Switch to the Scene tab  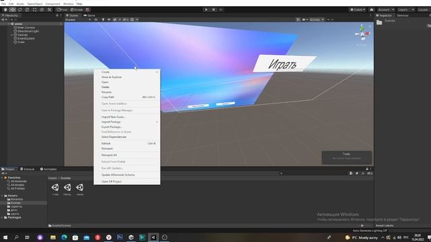tap(72, 15)
